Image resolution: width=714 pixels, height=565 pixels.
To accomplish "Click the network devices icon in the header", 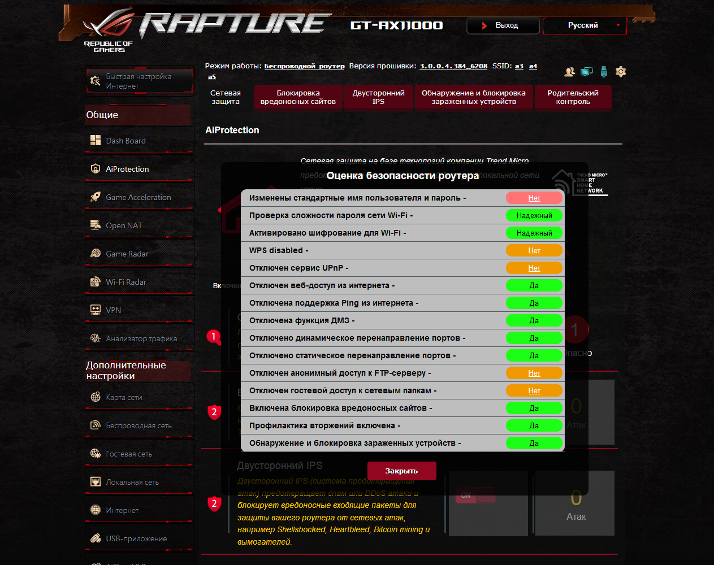I will click(587, 72).
